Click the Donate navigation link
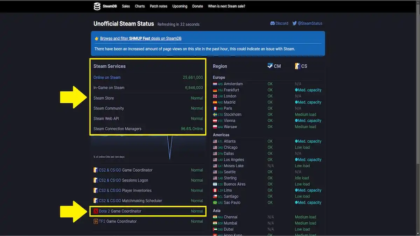The image size is (420, 236). click(197, 6)
